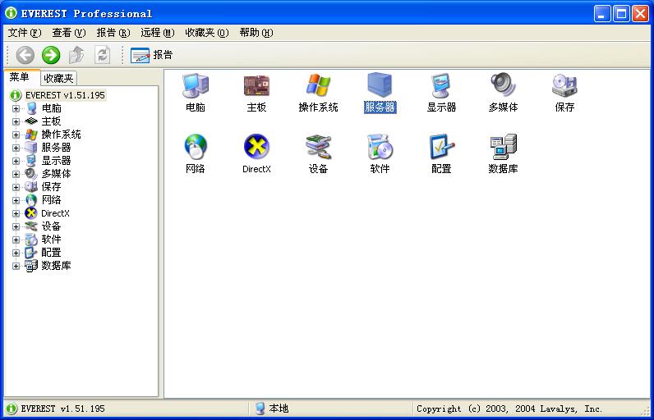Expand the 软件 tree node
Image resolution: width=654 pixels, height=420 pixels.
tap(16, 240)
